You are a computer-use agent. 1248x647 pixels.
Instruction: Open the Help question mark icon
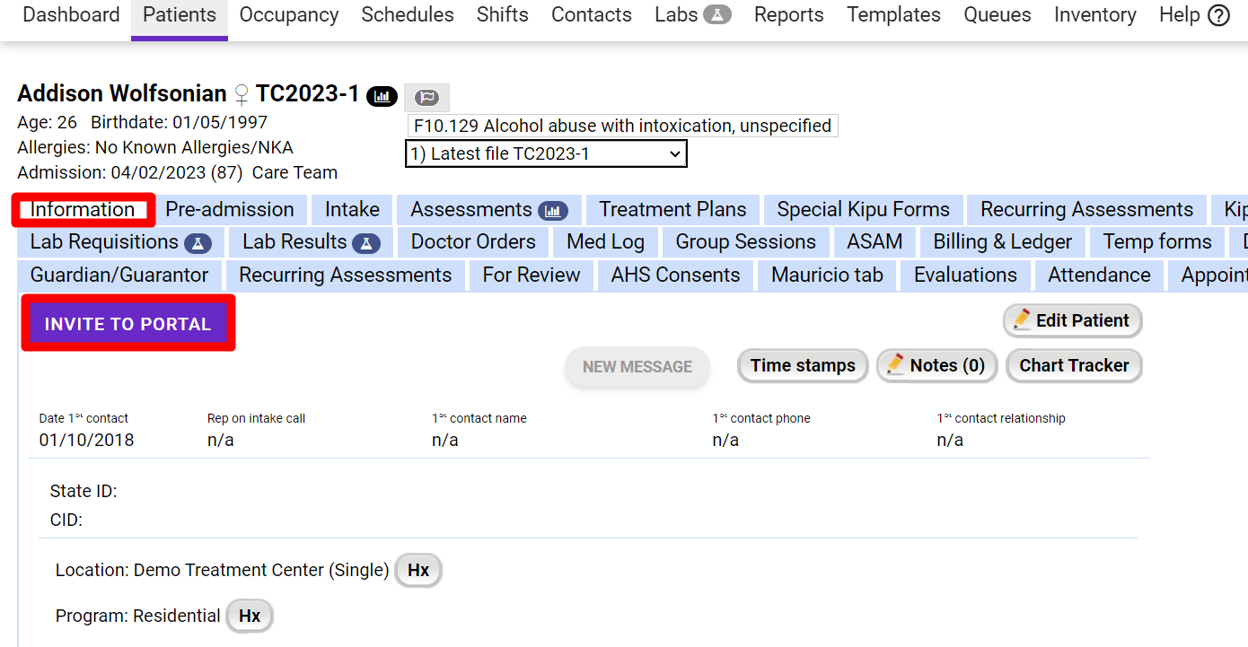point(1218,15)
